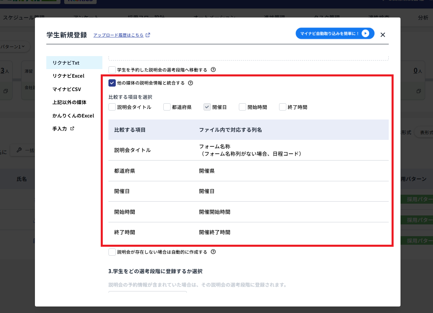Check the 説明会タイトル comparison checkbox
Viewport: 433px width, 313px height.
(x=112, y=107)
